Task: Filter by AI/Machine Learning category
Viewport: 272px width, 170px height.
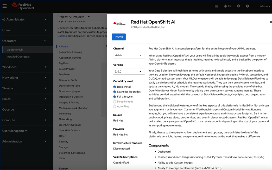Action: click(71, 52)
